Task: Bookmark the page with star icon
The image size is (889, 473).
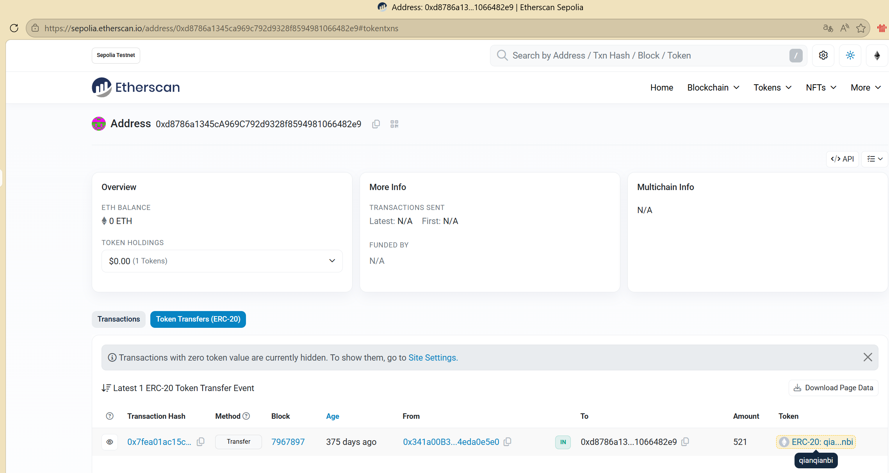Action: coord(861,28)
